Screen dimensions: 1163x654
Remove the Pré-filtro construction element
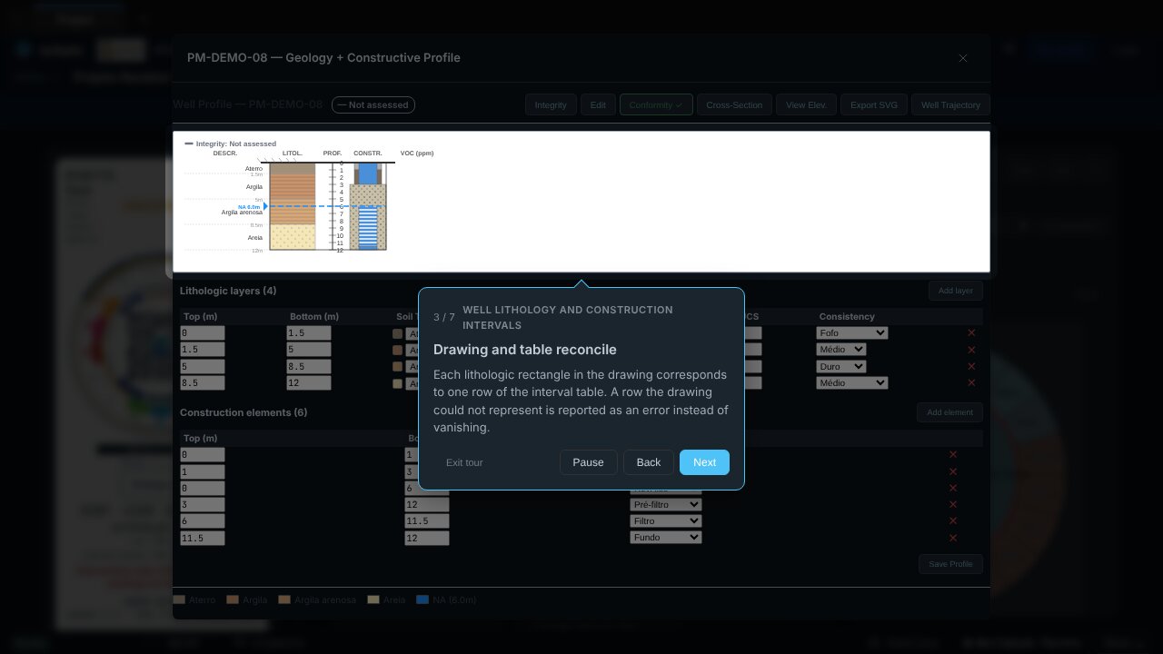pyautogui.click(x=953, y=504)
